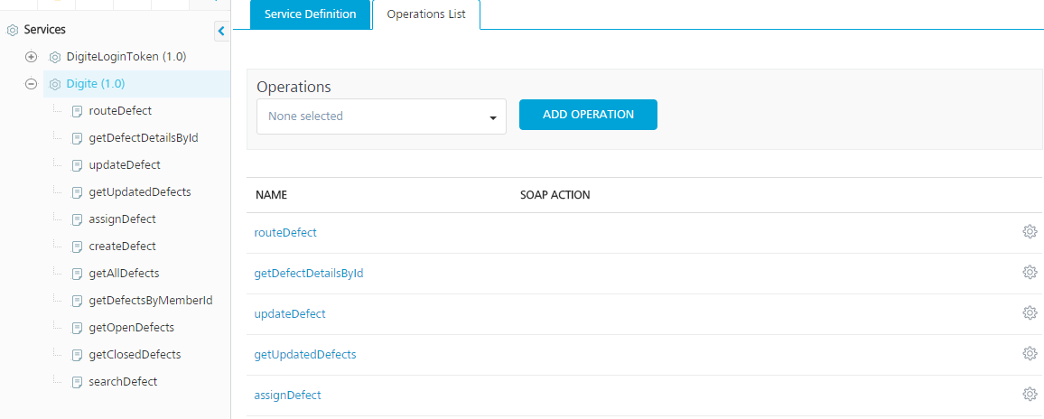The width and height of the screenshot is (1044, 419).
Task: Click document icon next to createDefect
Action: click(x=77, y=247)
